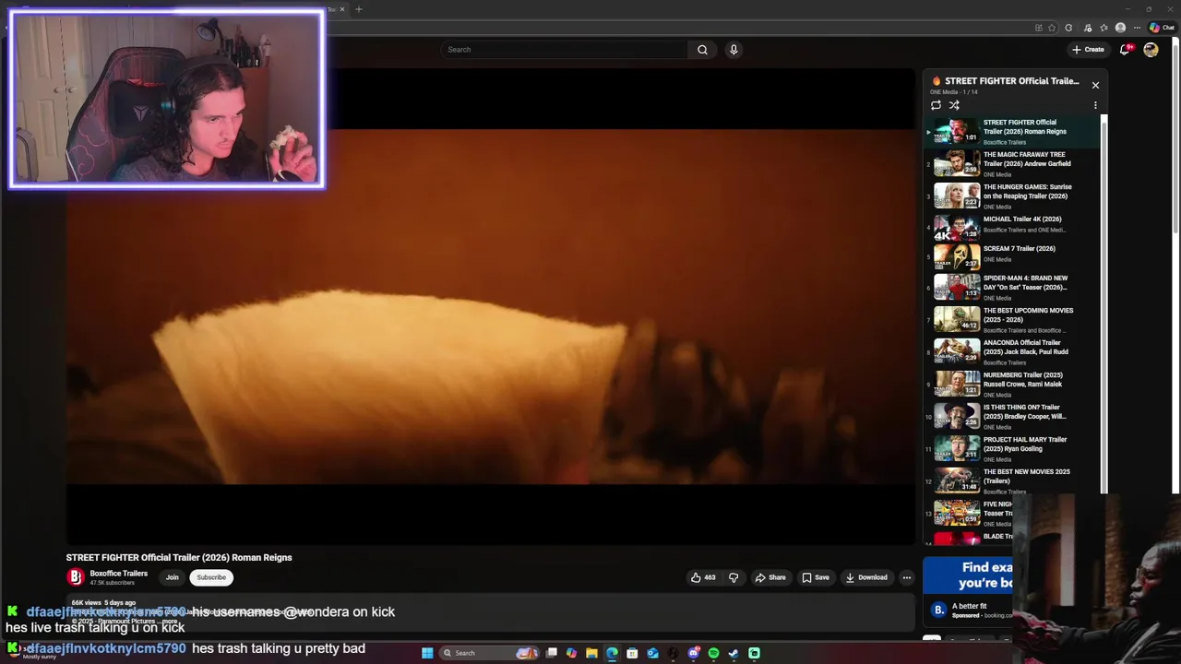Open Microsoft Edge taskbar icon
Screen dimensions: 1181x664
coord(612,653)
